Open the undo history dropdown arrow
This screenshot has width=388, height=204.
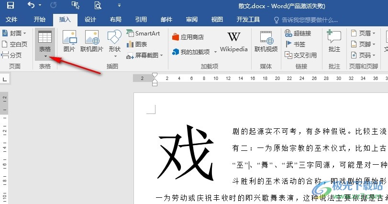tap(40, 5)
